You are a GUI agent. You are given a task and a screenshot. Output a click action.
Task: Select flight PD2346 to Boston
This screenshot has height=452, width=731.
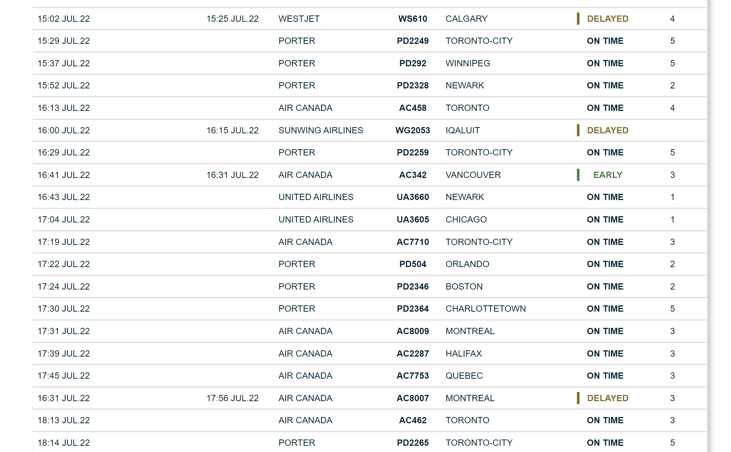(x=413, y=287)
